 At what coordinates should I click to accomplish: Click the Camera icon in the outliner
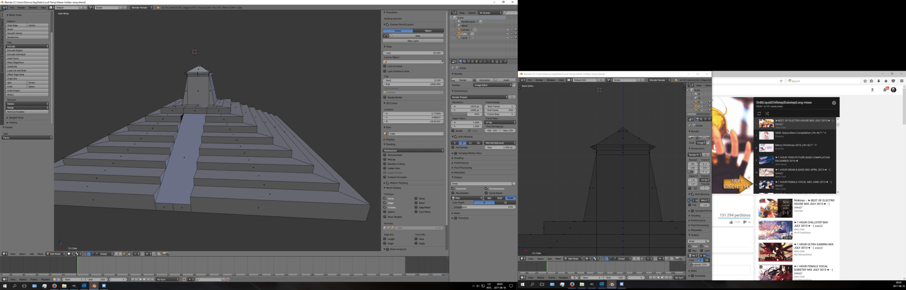(x=459, y=30)
